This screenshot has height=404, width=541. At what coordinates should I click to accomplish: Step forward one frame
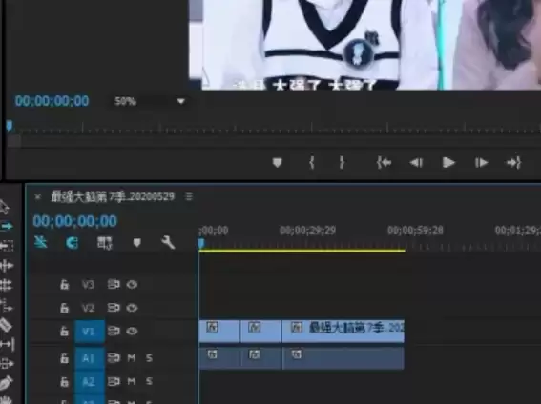point(481,162)
